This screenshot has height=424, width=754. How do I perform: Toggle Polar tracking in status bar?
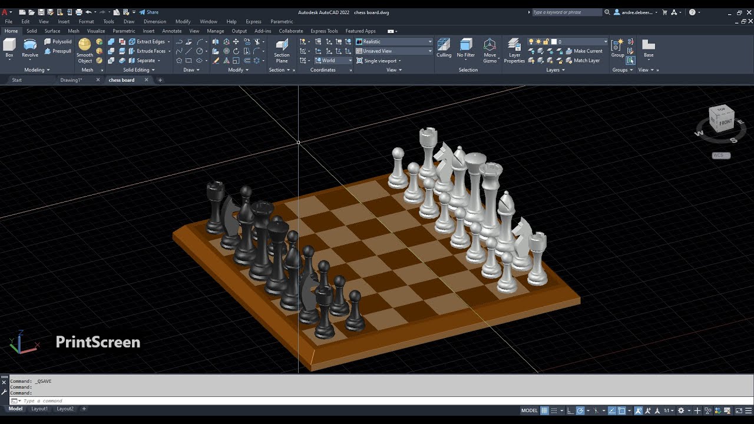[580, 410]
